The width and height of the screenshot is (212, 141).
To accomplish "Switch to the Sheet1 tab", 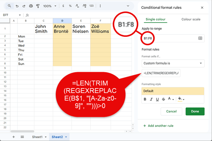I will (37, 137).
